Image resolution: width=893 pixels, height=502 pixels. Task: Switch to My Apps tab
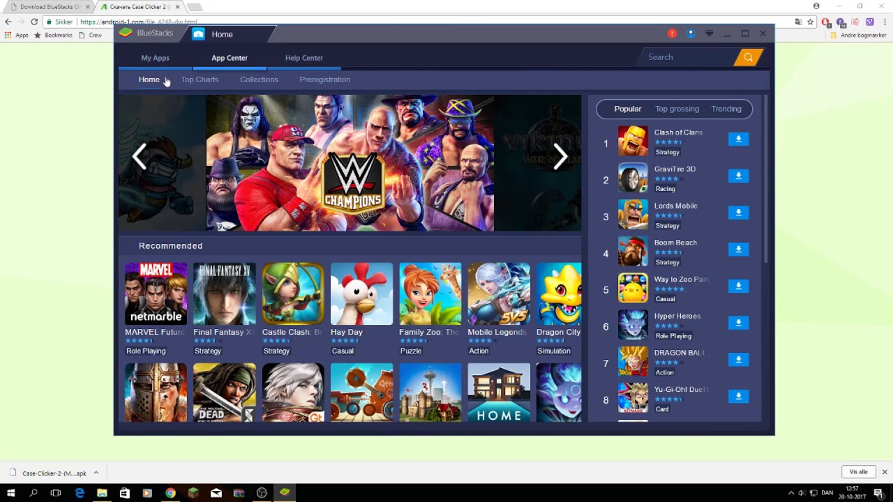(155, 58)
